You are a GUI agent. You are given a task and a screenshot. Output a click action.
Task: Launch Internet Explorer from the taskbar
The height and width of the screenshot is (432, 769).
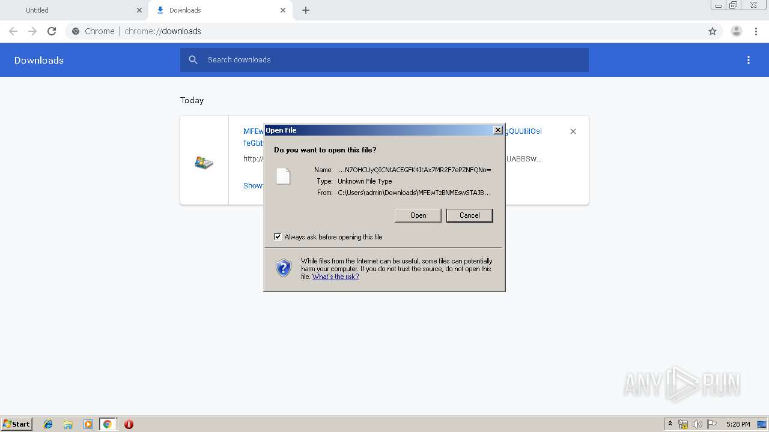48,424
